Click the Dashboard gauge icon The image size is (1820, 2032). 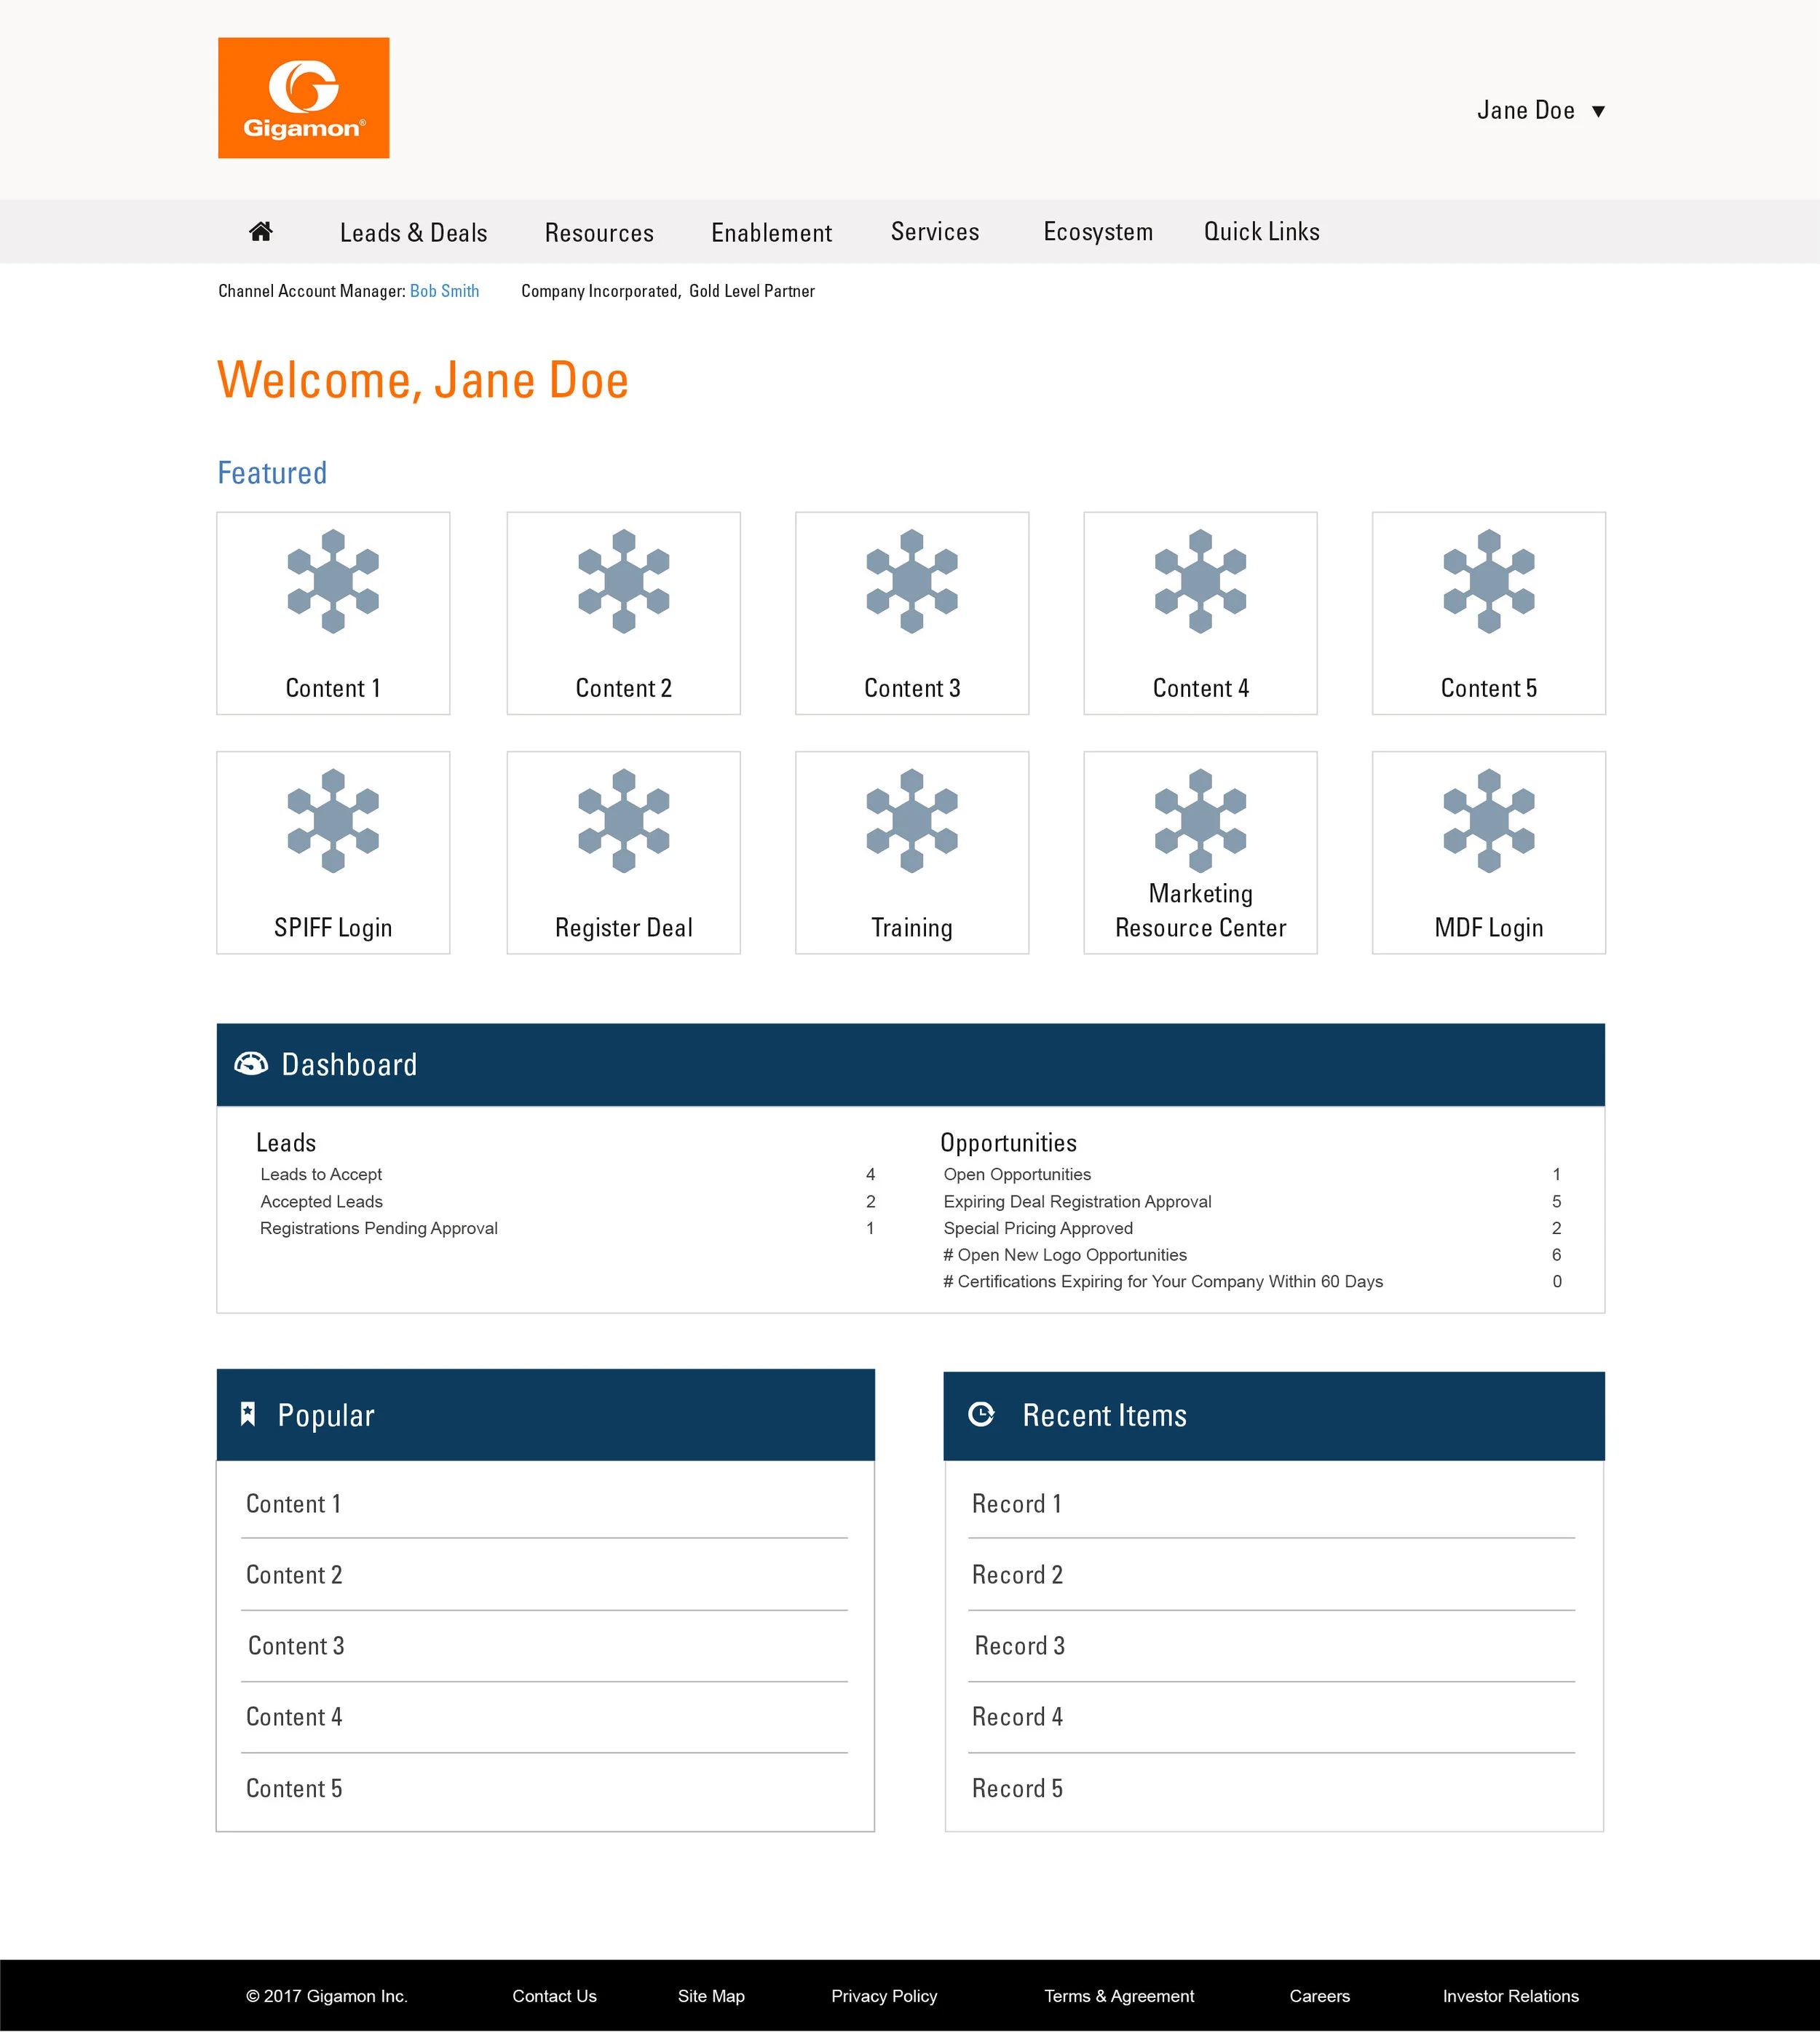[251, 1064]
